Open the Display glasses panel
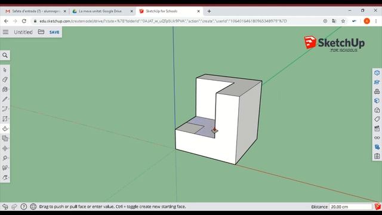 (377, 138)
